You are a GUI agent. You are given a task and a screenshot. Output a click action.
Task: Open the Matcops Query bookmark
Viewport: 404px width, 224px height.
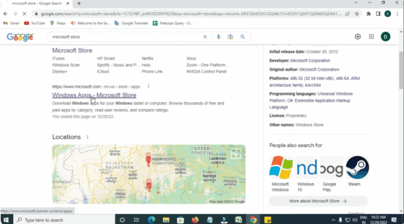(173, 23)
